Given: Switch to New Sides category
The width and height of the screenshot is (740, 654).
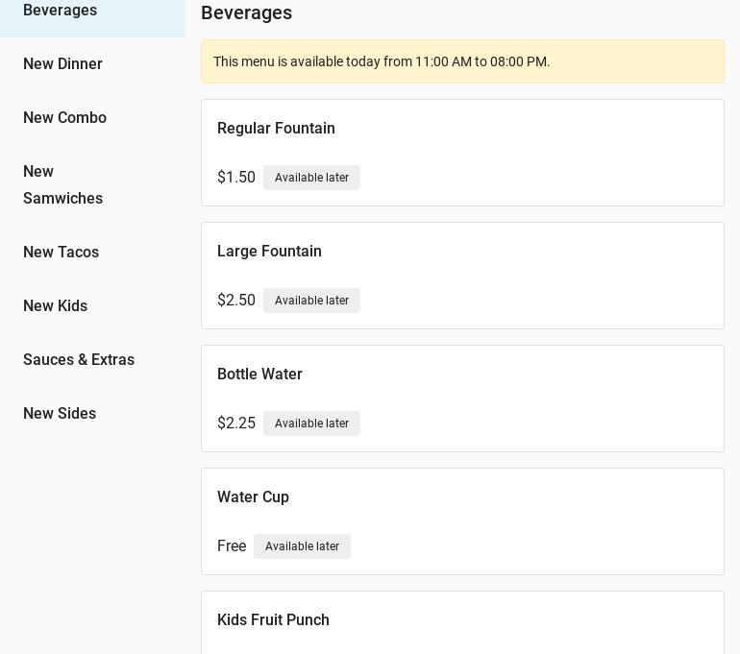Looking at the screenshot, I should 60,414.
